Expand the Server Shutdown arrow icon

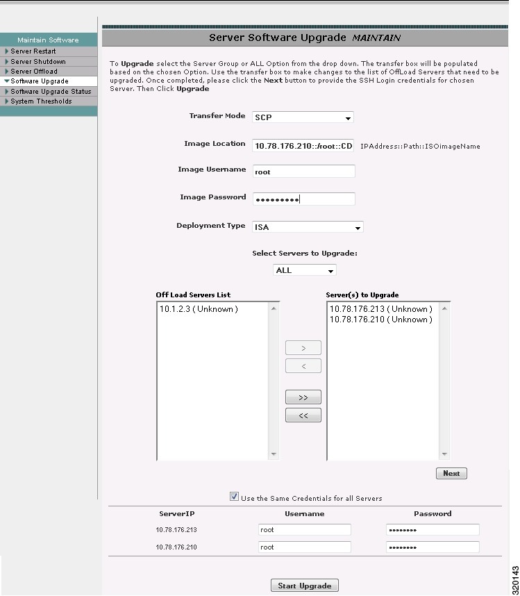[x=6, y=62]
